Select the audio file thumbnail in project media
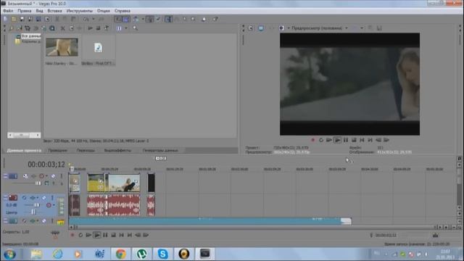Screen dimensions: 464x261 99,48
